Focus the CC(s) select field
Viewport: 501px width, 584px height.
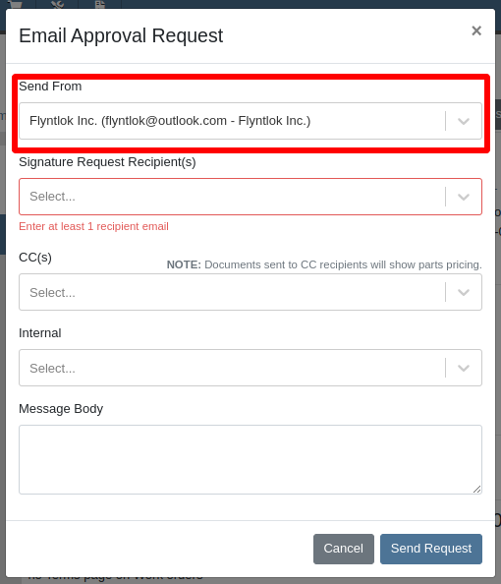tap(250, 292)
